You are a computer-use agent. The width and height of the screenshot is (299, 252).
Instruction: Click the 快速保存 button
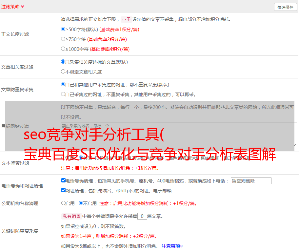coord(285,7)
